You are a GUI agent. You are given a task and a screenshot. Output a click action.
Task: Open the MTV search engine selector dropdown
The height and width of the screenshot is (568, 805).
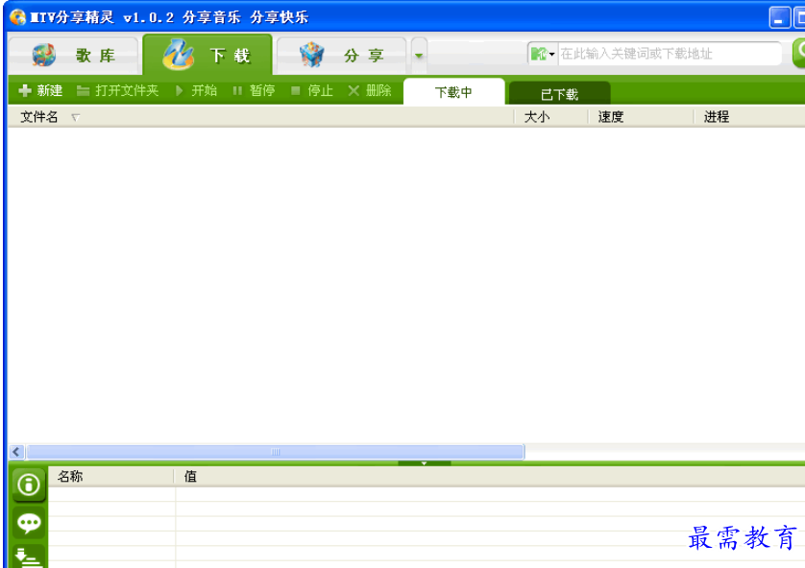pyautogui.click(x=543, y=54)
